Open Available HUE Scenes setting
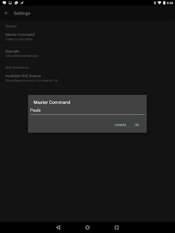 (x=87, y=78)
